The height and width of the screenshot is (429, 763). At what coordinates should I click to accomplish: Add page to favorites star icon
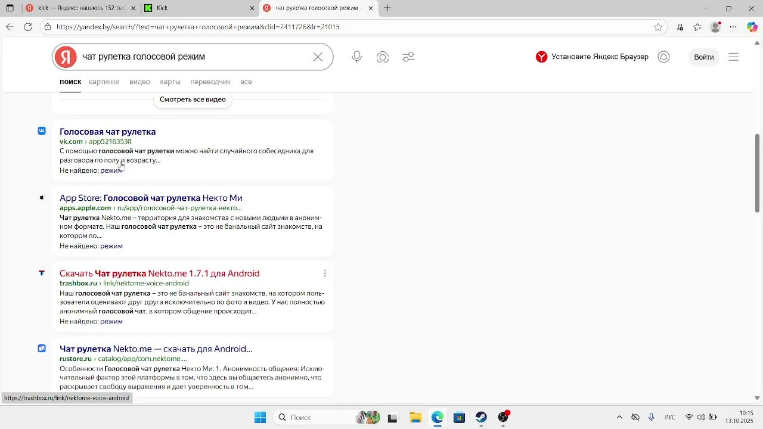click(x=658, y=27)
